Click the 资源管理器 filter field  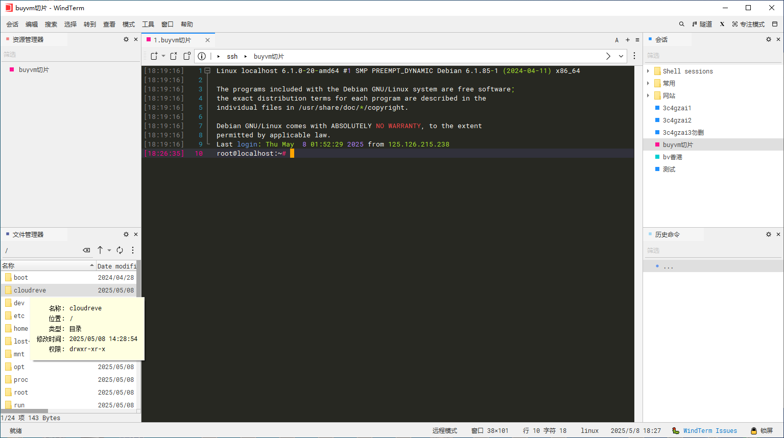(70, 54)
